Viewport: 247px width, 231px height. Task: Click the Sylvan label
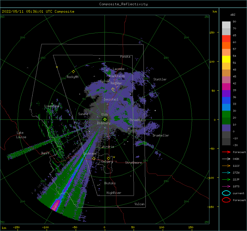(105, 81)
